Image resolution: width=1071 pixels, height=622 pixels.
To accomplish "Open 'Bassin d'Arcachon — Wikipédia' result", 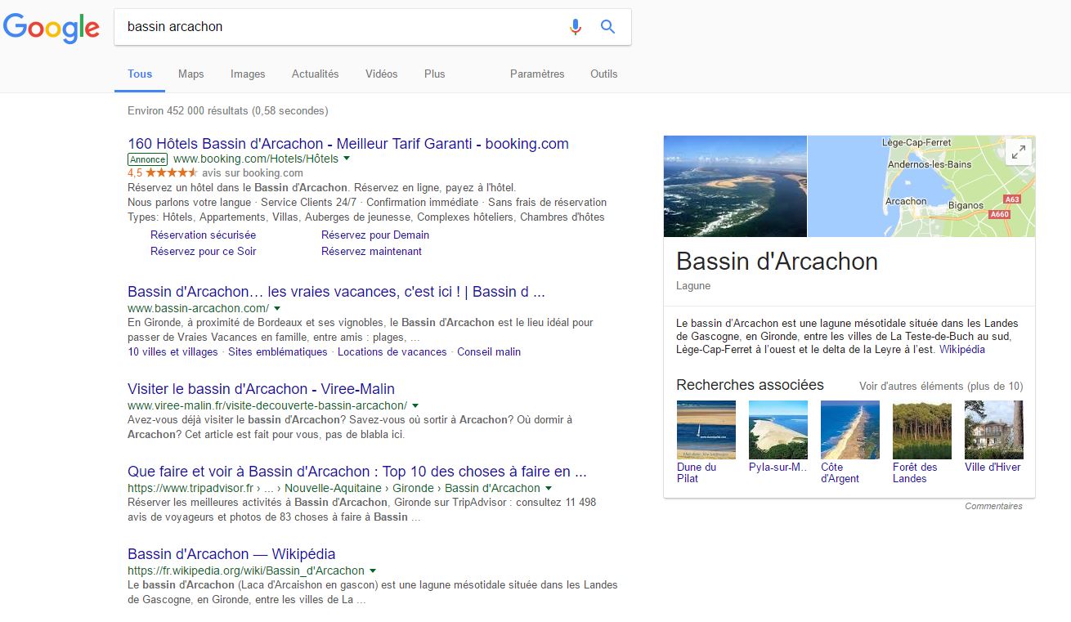I will 232,554.
